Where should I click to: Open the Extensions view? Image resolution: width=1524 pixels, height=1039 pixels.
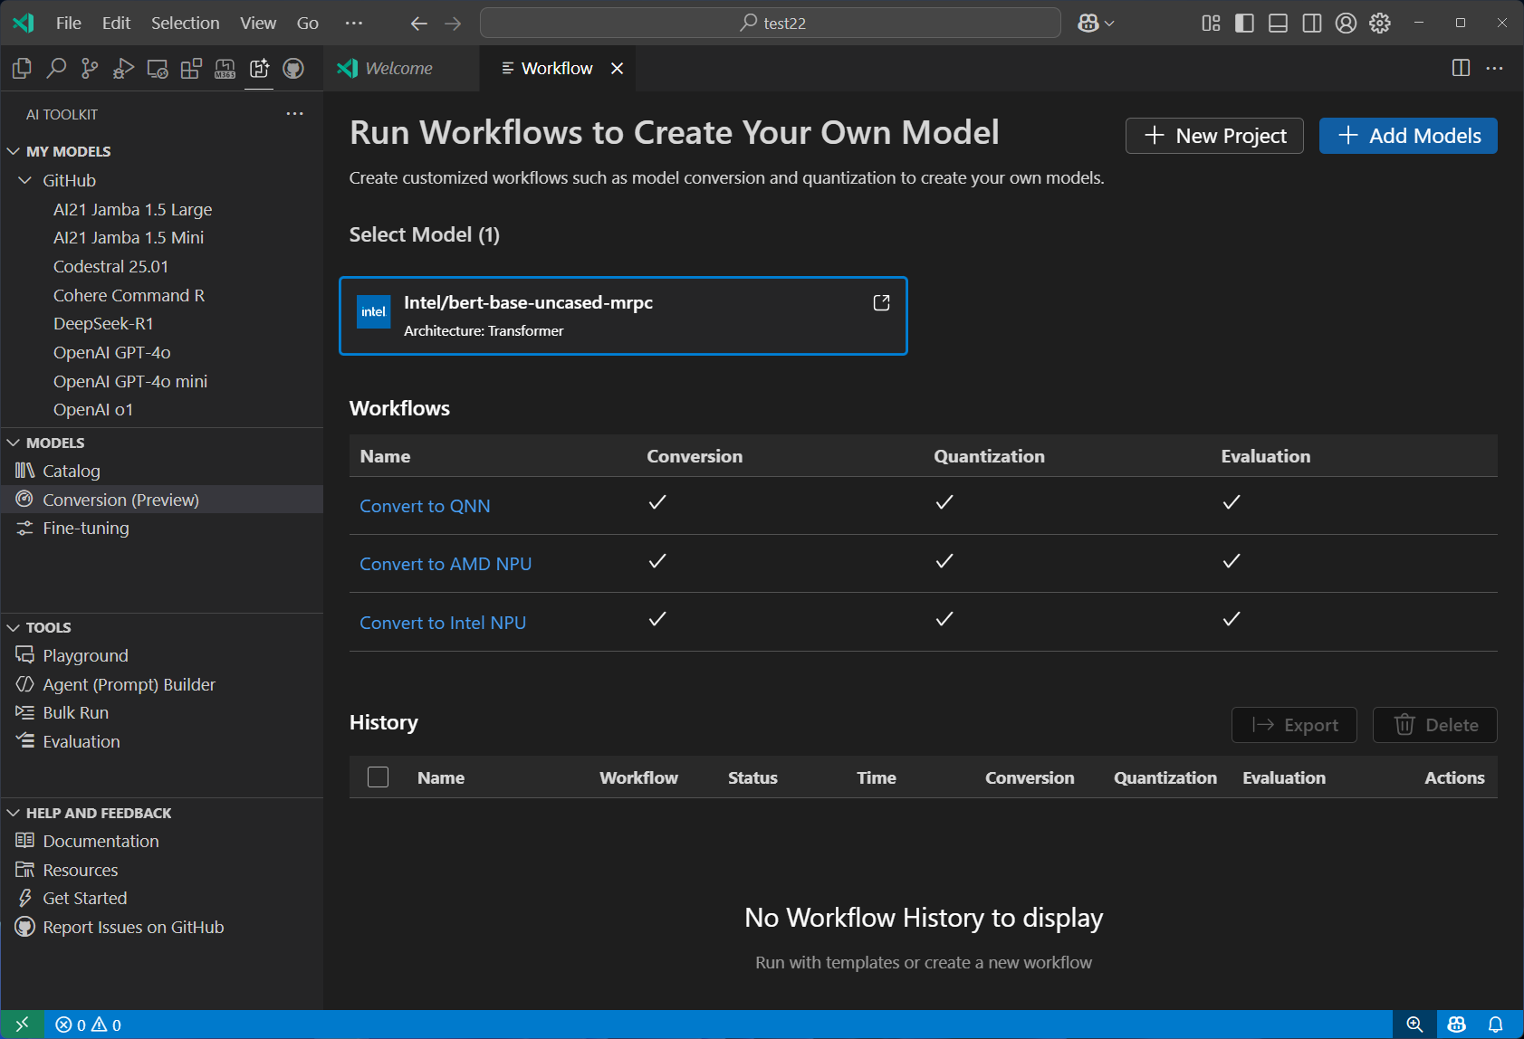(190, 68)
